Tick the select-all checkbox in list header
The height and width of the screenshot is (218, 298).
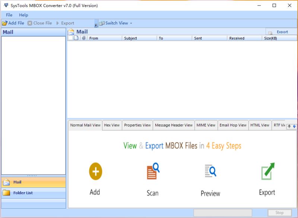tap(70, 38)
